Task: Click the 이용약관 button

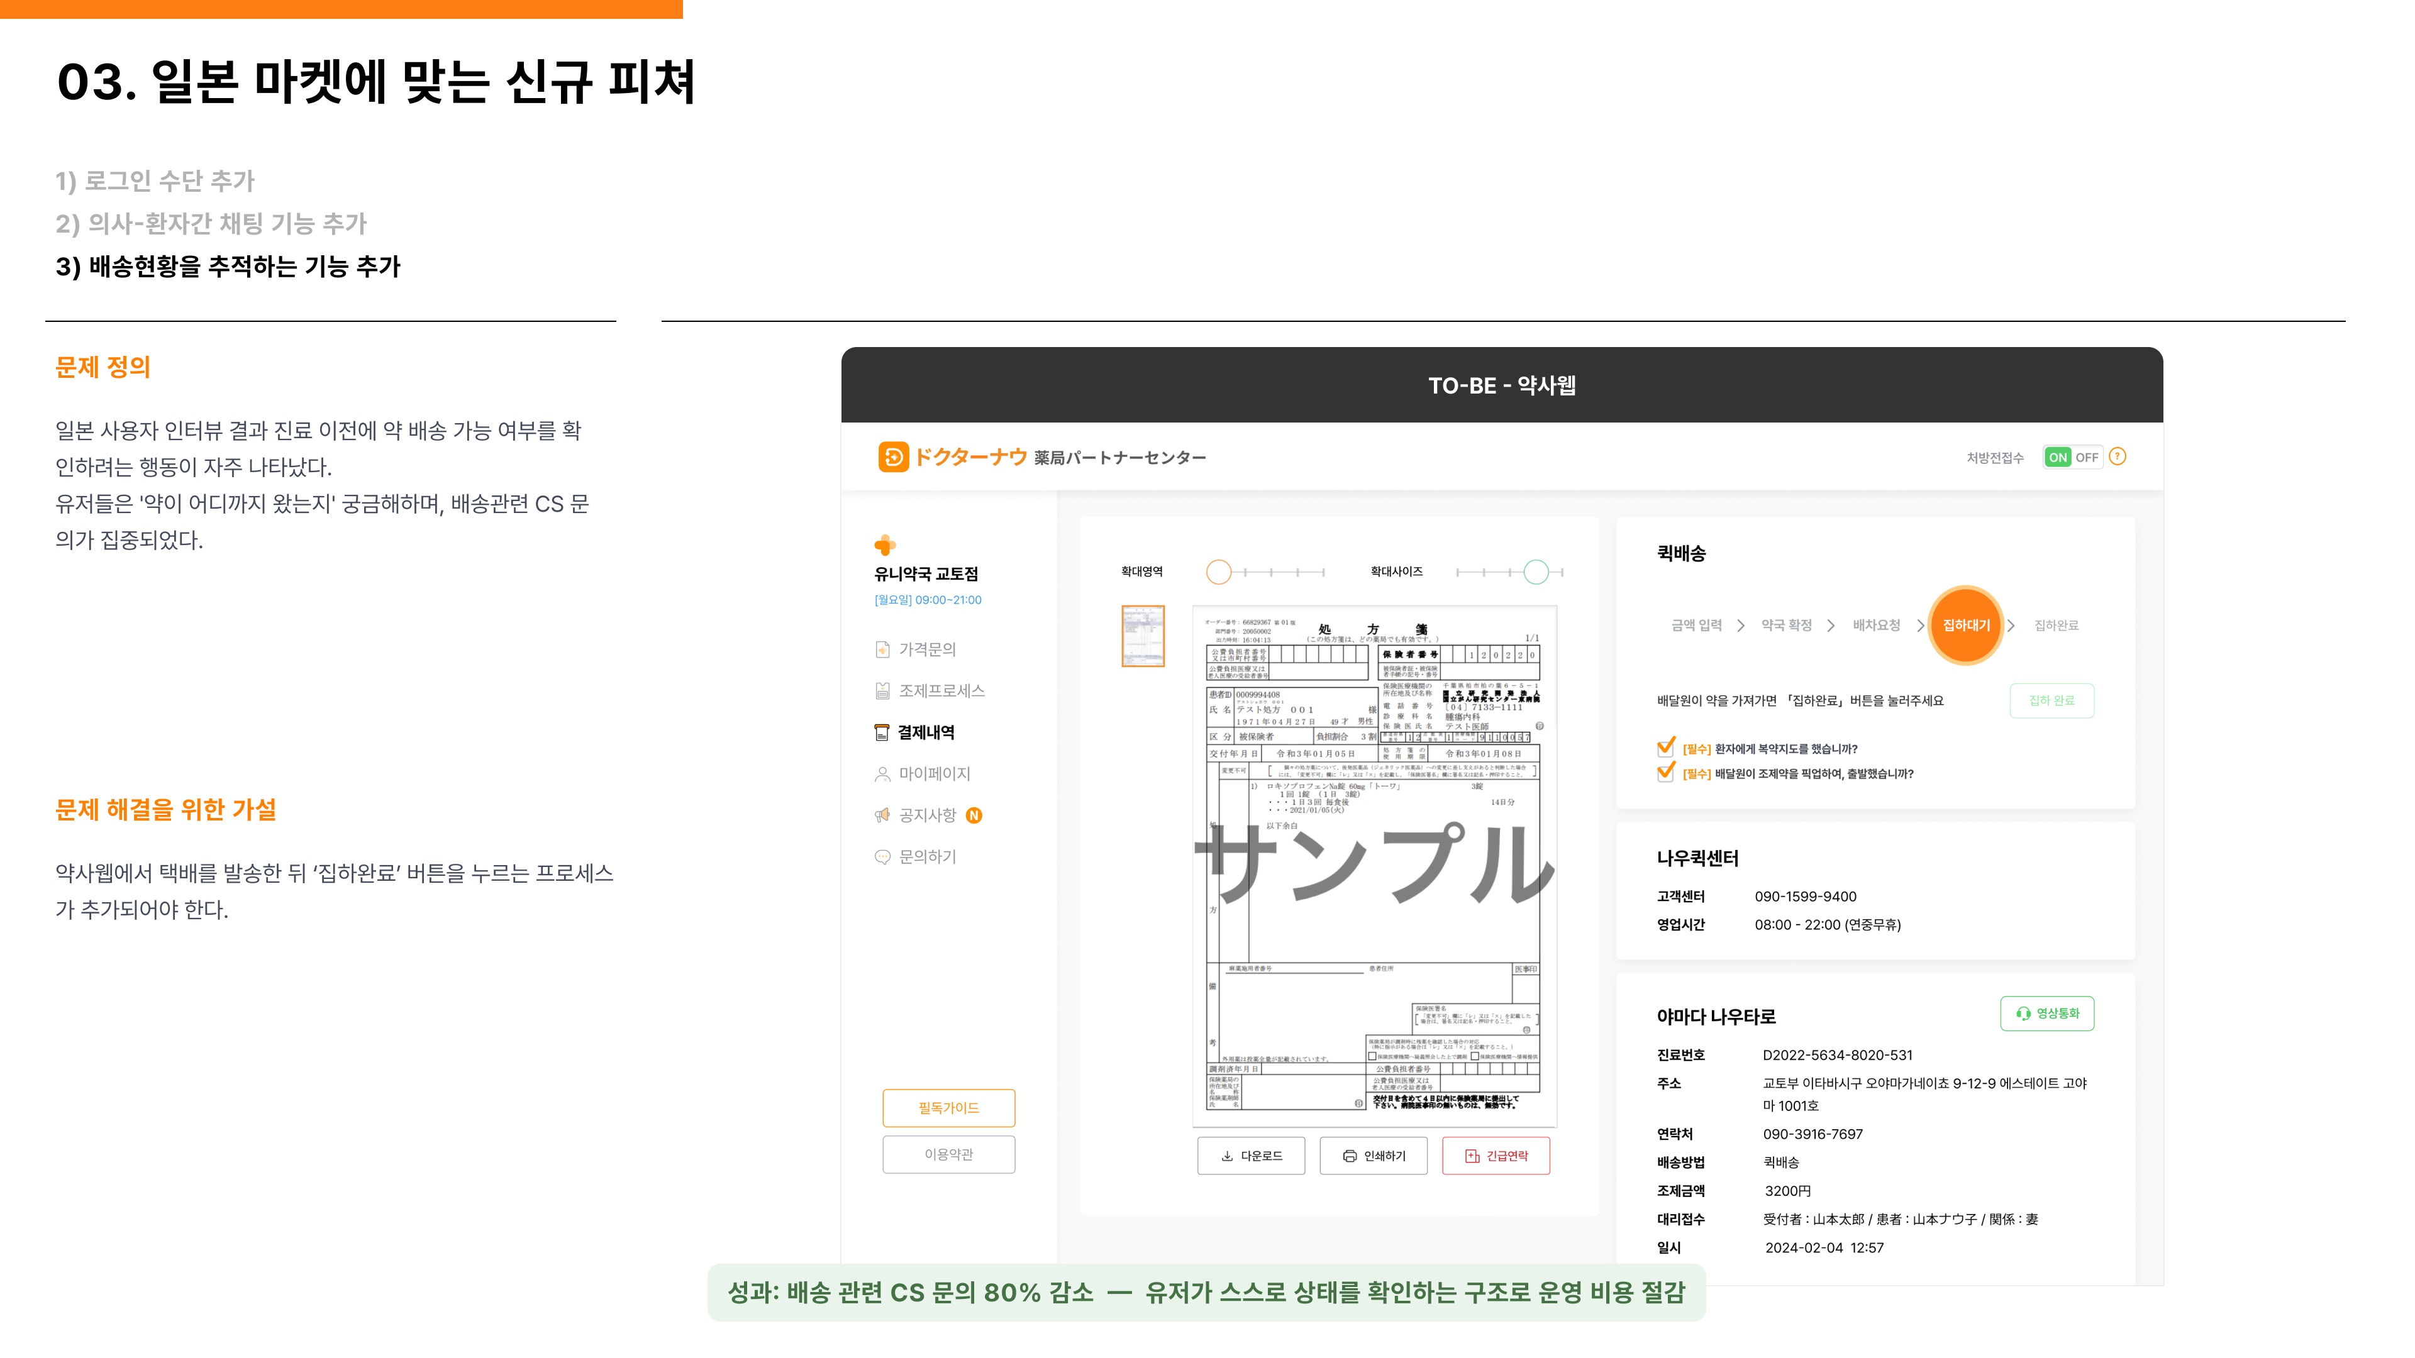Action: [949, 1155]
